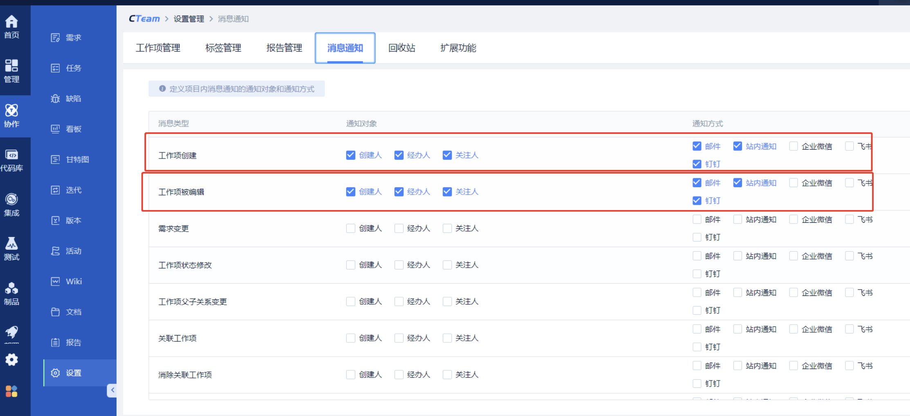Click 设置管理 breadcrumb link

tap(188, 19)
